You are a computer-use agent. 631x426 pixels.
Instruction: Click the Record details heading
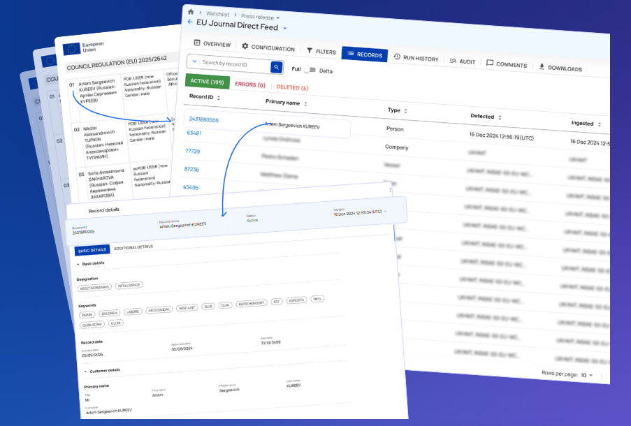(104, 210)
